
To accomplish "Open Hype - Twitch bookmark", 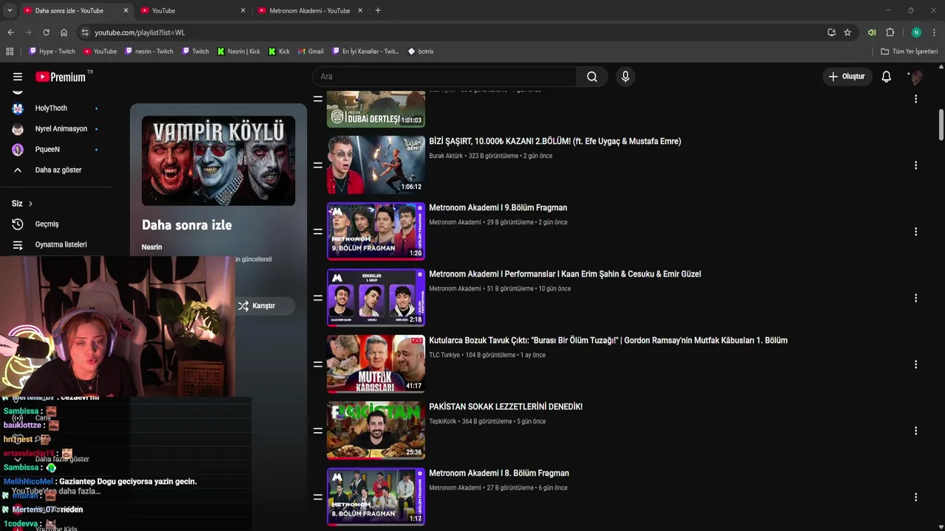I will pos(52,52).
